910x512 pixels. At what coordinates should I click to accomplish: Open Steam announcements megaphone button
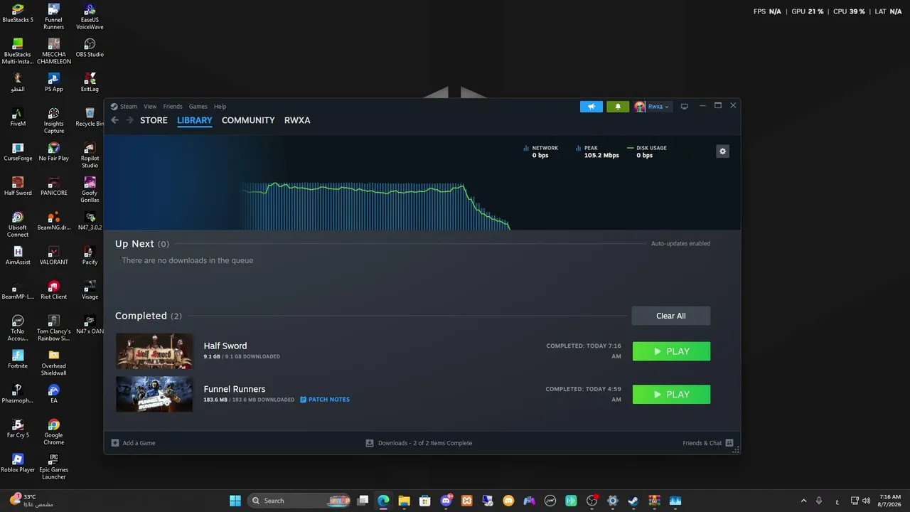click(591, 107)
